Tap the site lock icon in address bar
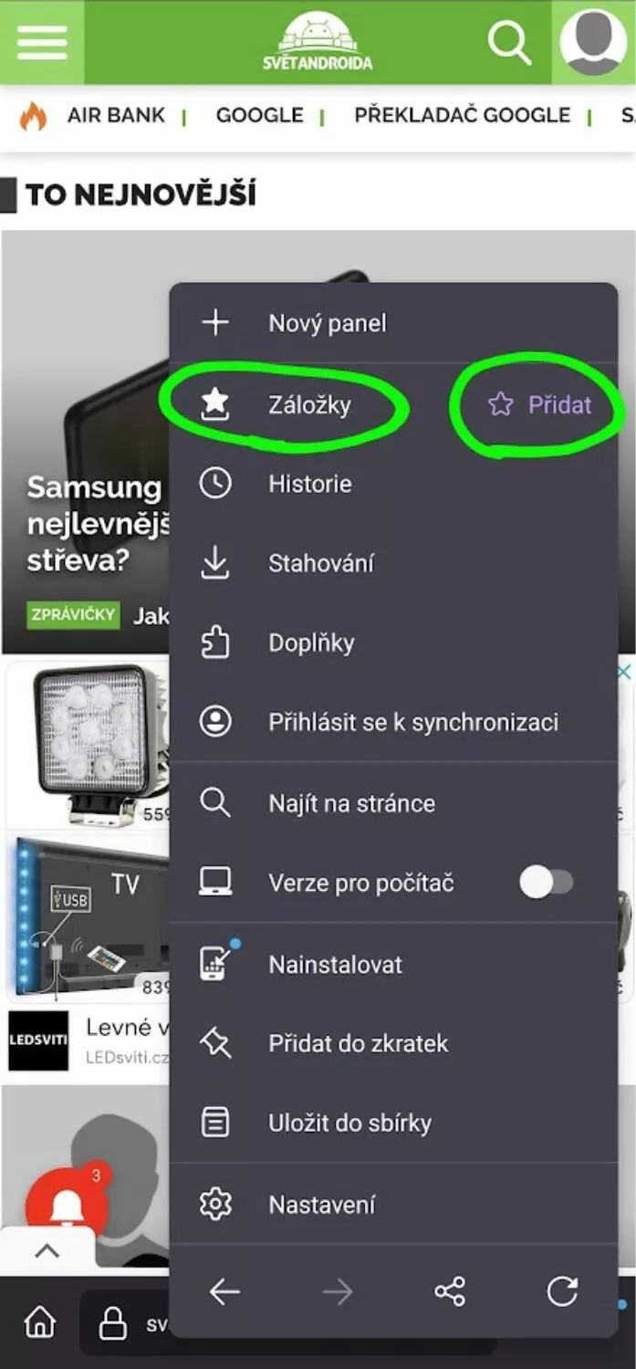The height and width of the screenshot is (1369, 636). [x=113, y=1322]
